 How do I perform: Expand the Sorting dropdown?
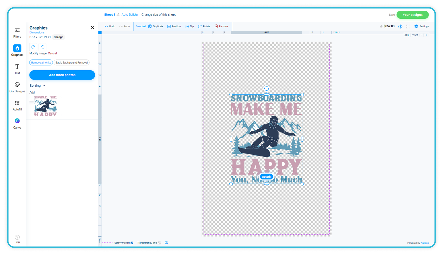[37, 86]
